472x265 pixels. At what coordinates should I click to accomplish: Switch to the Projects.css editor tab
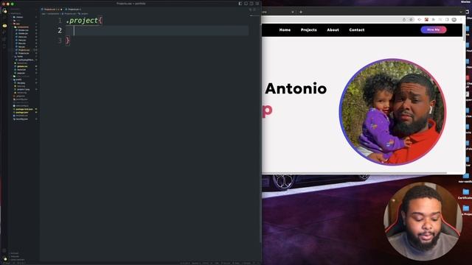52,10
